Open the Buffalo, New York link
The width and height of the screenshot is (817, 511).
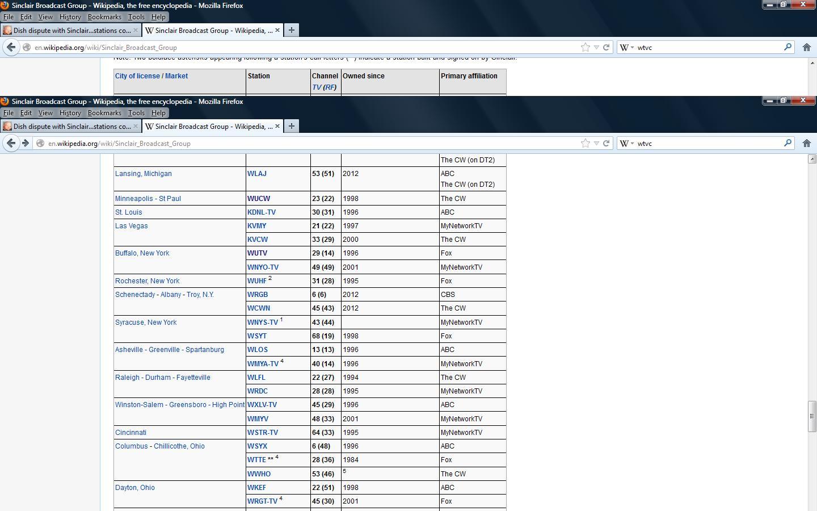[x=142, y=253]
